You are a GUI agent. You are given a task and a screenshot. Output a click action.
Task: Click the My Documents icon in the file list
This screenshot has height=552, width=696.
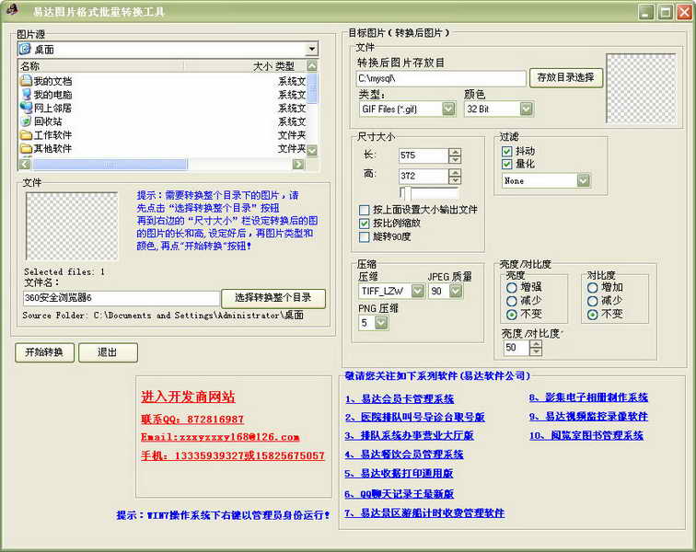coord(26,81)
